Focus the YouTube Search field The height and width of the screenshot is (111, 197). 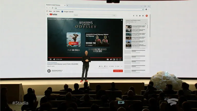point(93,15)
